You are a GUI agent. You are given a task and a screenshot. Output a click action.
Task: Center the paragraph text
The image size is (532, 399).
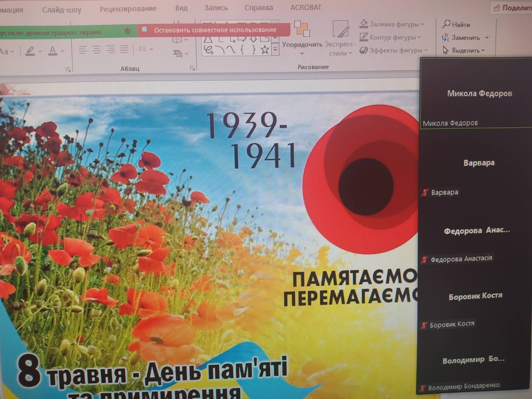pyautogui.click(x=96, y=50)
